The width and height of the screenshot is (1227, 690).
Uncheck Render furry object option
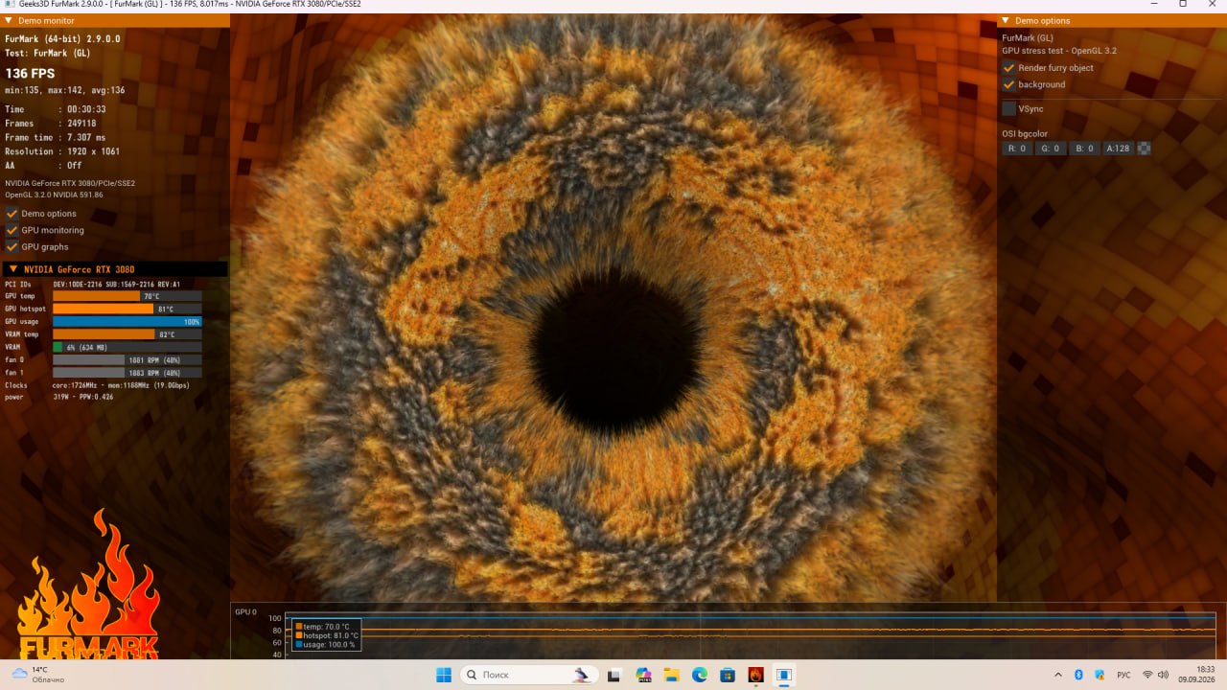pyautogui.click(x=1008, y=68)
